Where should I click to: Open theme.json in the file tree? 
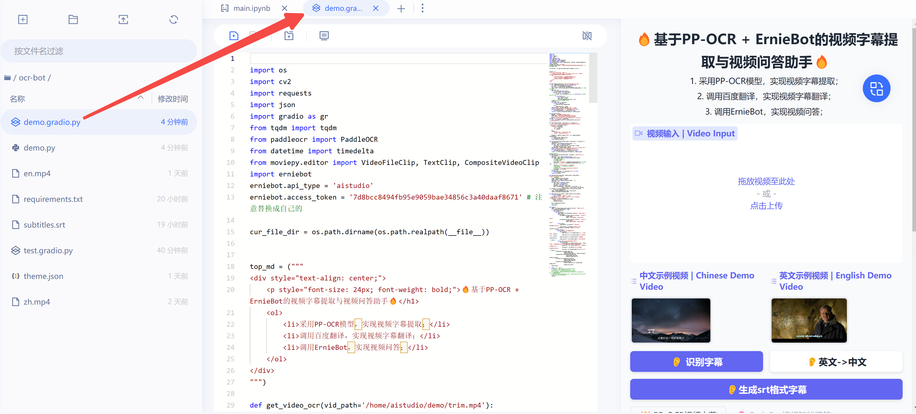click(43, 276)
